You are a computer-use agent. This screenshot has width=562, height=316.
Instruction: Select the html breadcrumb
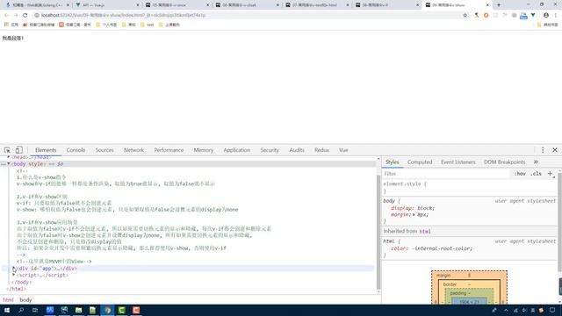(x=8, y=300)
